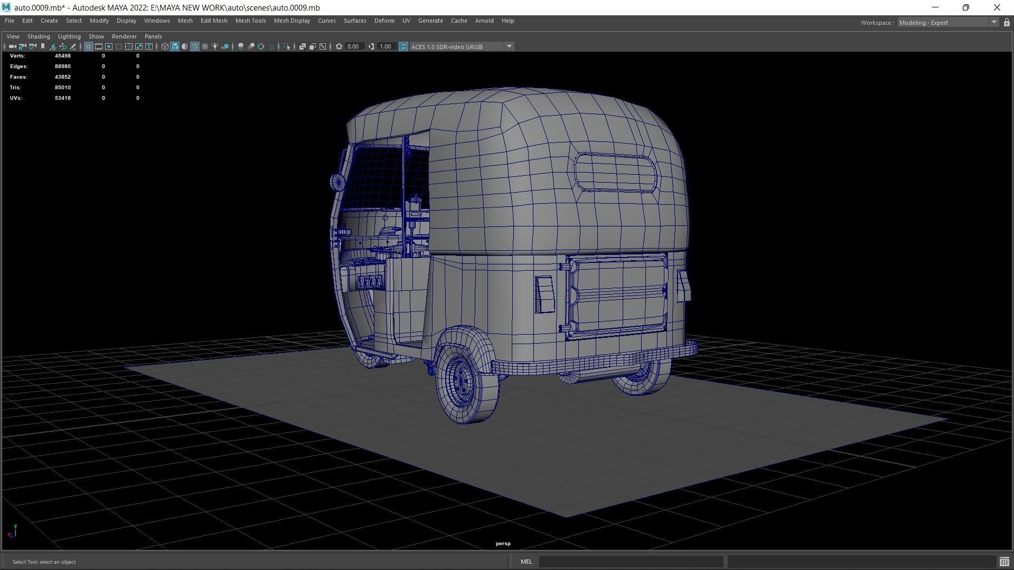Viewport: 1014px width, 570px height.
Task: Open the Edit Mesh menu
Action: [x=214, y=21]
